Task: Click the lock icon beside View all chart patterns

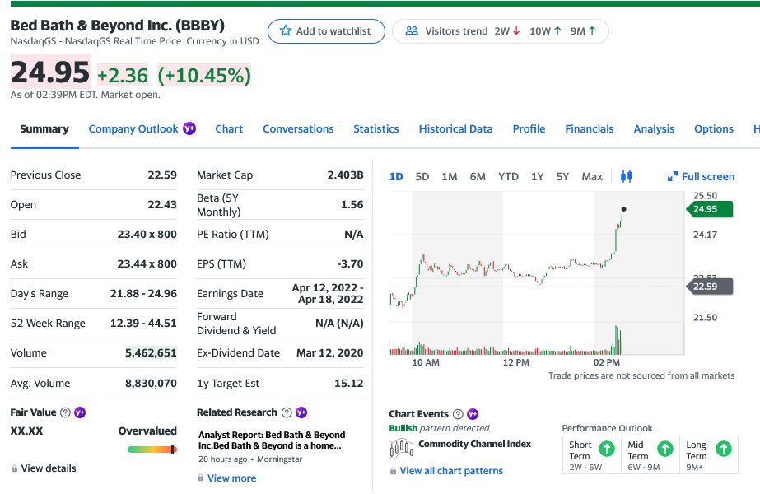Action: coord(393,471)
